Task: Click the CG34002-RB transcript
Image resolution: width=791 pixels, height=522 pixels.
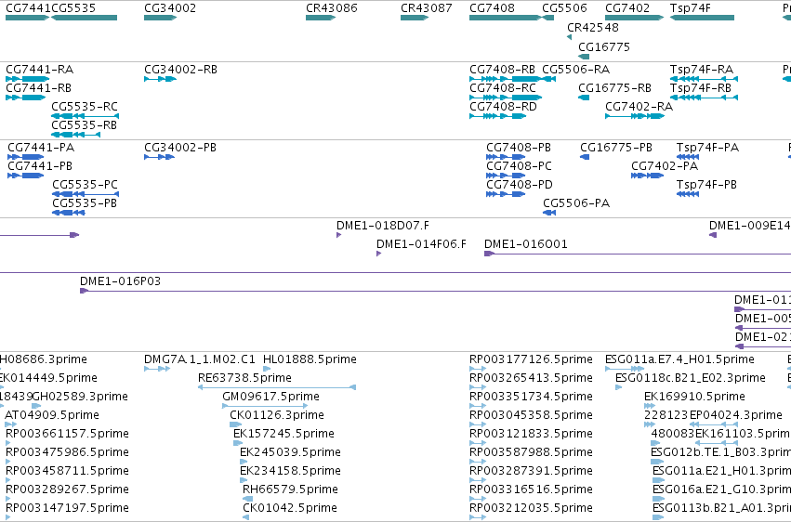Action: coord(161,79)
